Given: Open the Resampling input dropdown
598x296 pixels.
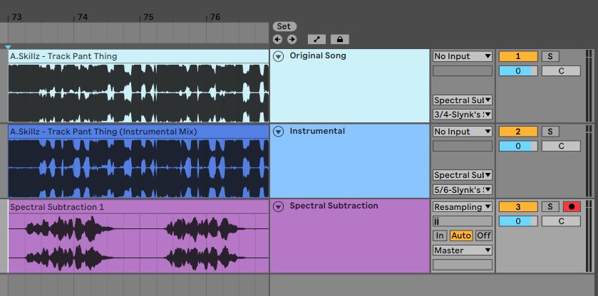Looking at the screenshot, I should pos(463,206).
